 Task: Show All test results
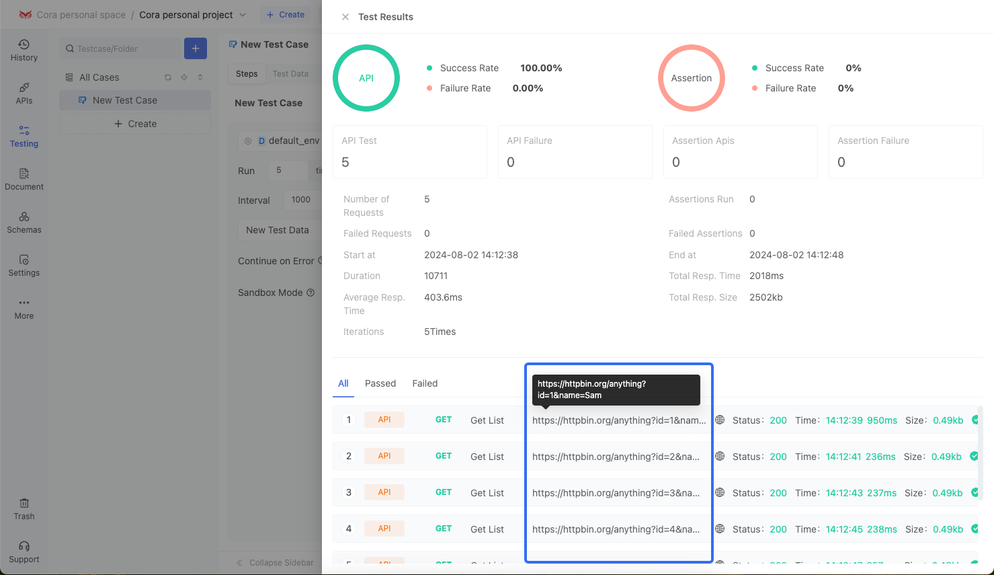(343, 383)
